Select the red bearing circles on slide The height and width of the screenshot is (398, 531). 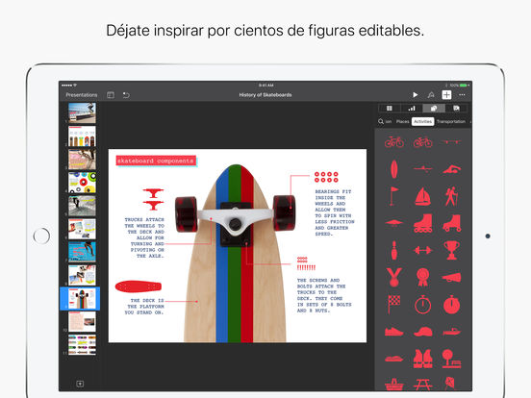pyautogui.click(x=326, y=177)
